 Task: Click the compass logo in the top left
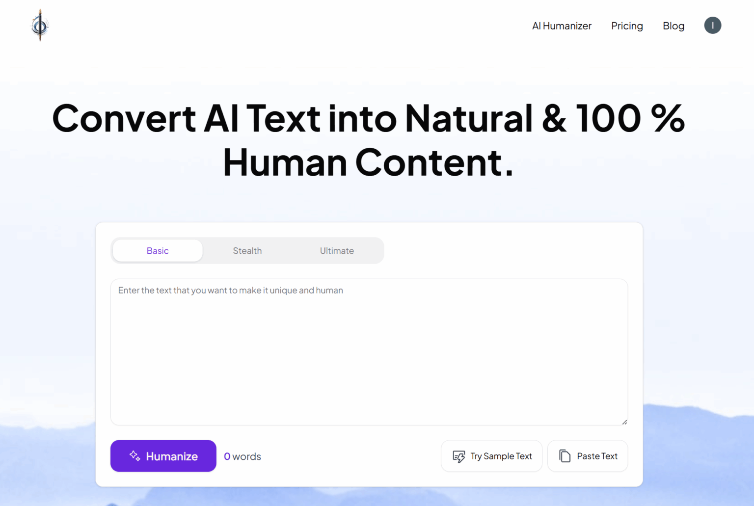(39, 25)
